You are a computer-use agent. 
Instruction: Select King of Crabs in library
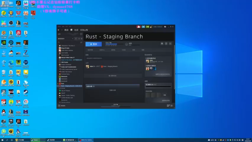pyautogui.click(x=65, y=48)
